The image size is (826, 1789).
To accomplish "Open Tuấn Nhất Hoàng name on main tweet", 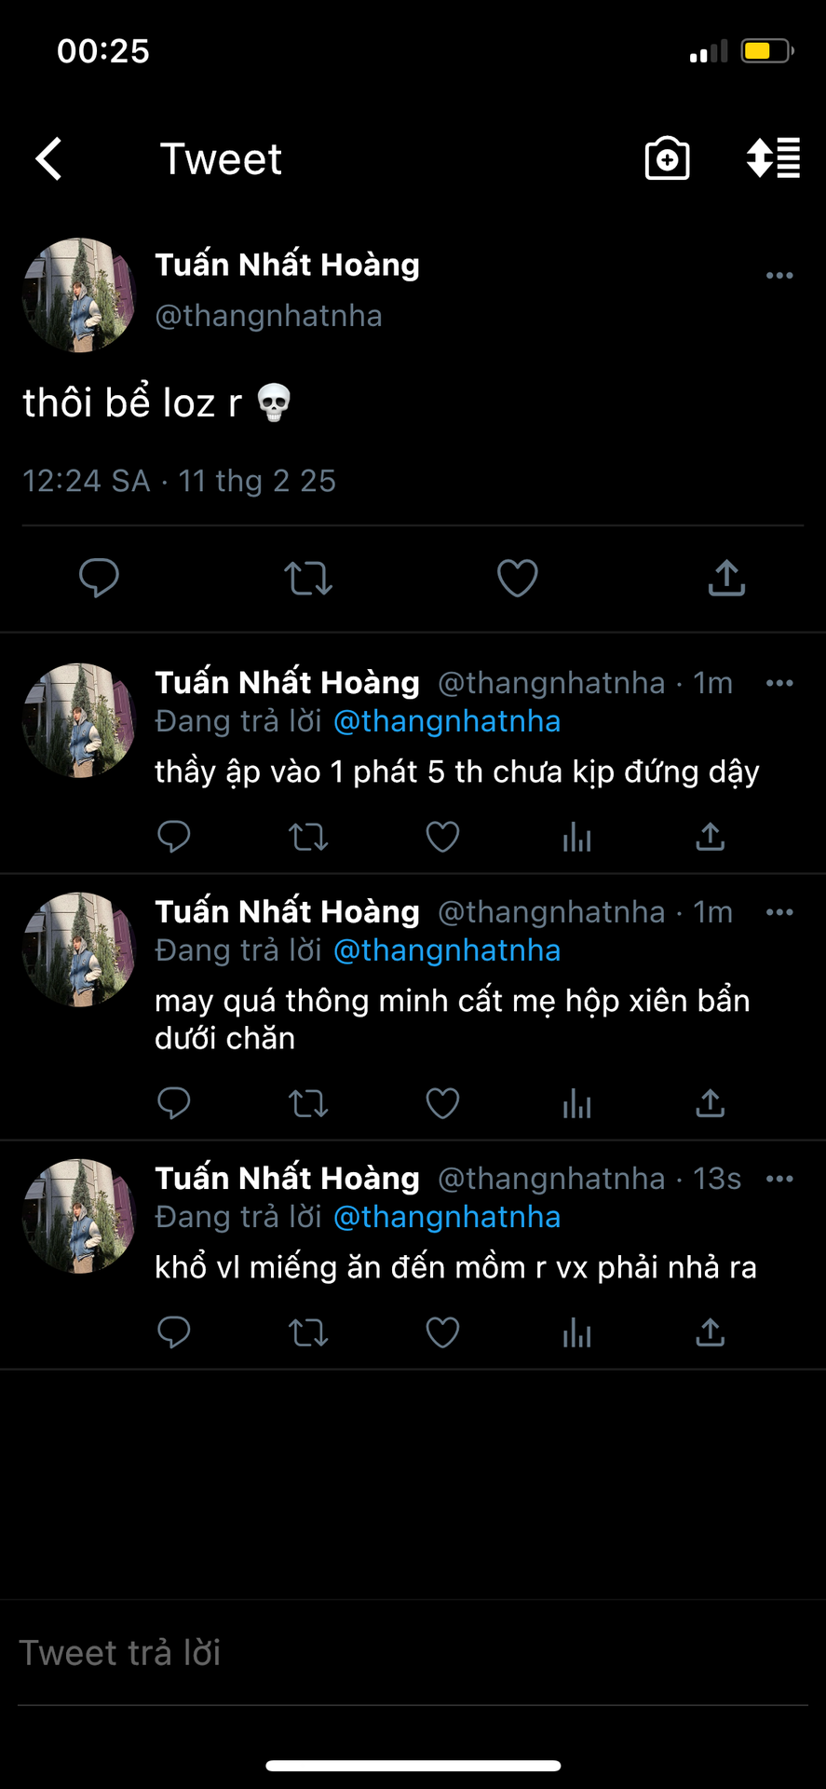I will coord(287,265).
